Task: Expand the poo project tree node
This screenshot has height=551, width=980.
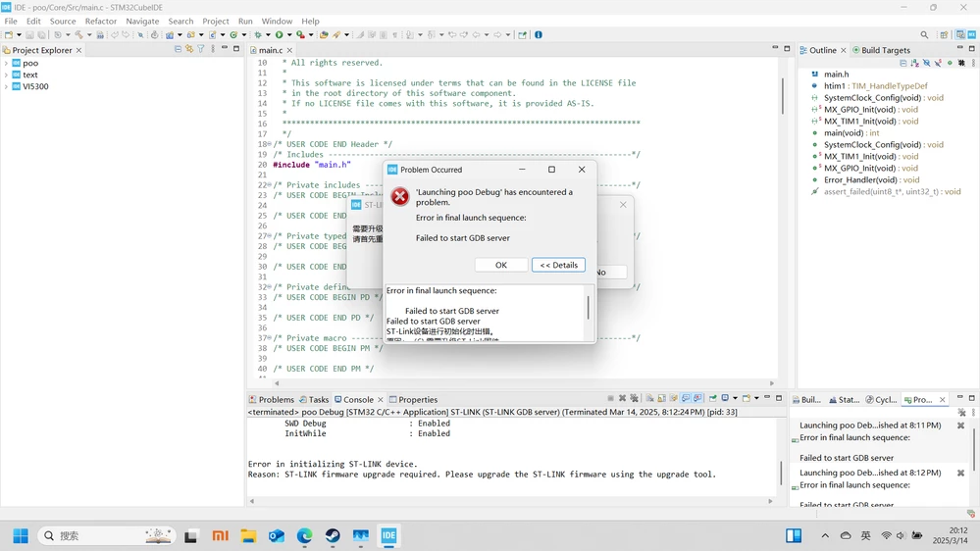Action: click(6, 63)
